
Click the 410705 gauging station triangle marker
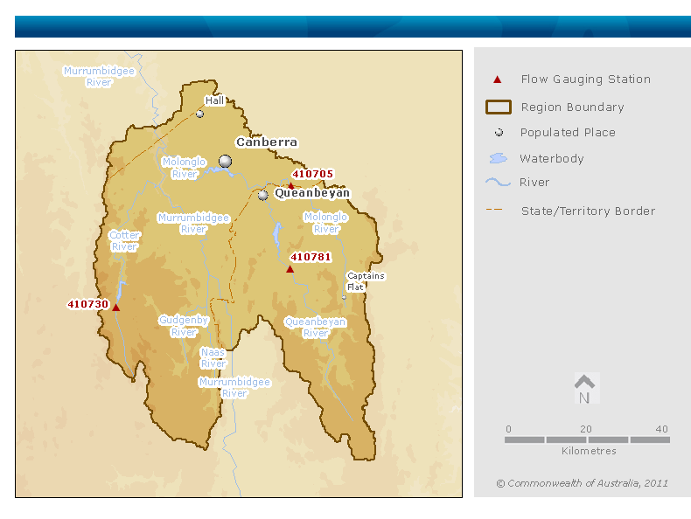pos(291,186)
